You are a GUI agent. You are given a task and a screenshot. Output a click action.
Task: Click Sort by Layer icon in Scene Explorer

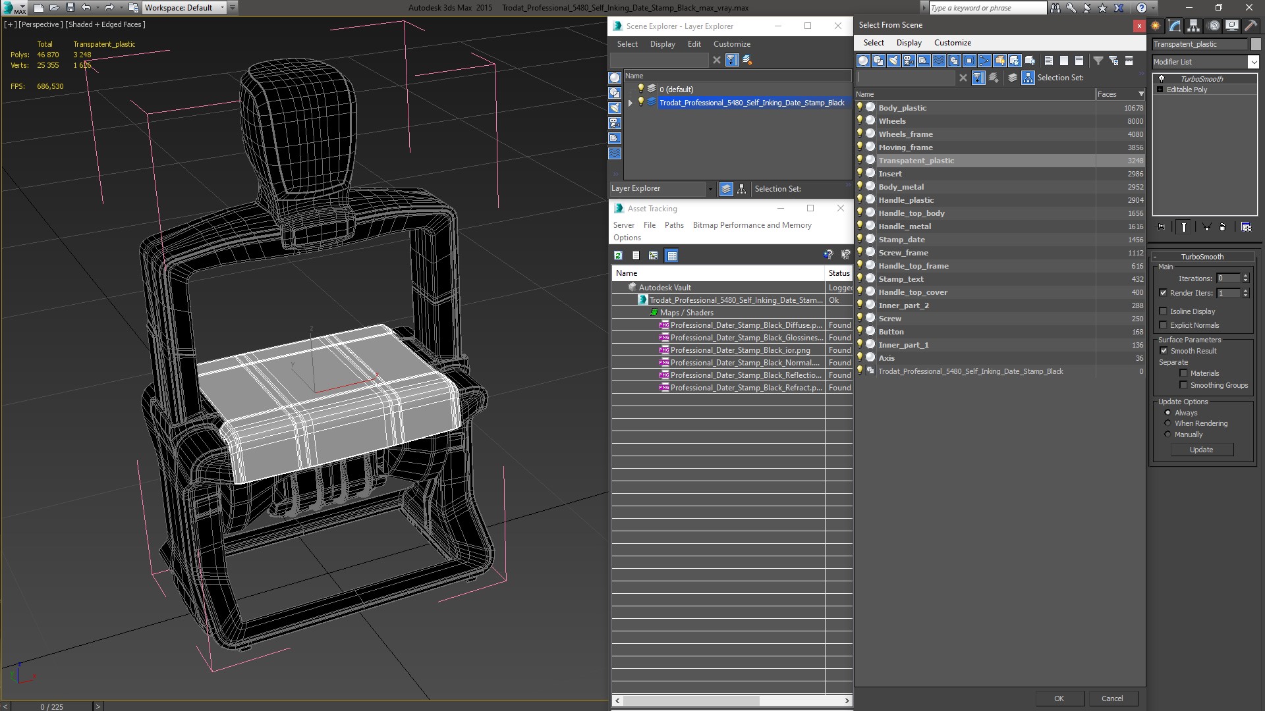click(x=726, y=189)
